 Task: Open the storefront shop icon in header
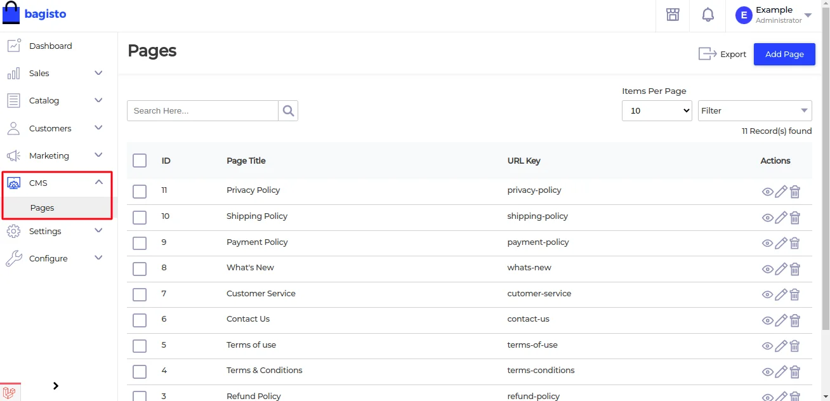[673, 15]
